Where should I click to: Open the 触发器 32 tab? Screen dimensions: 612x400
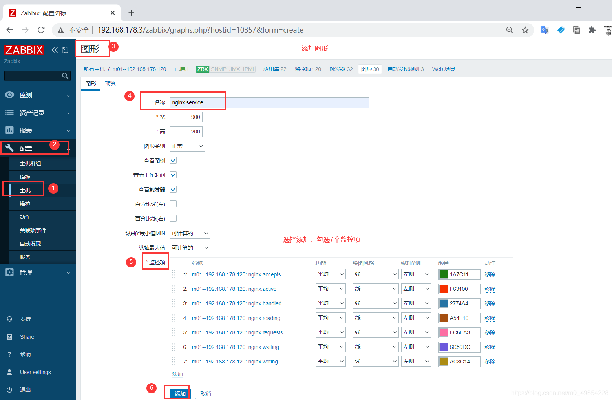click(341, 69)
